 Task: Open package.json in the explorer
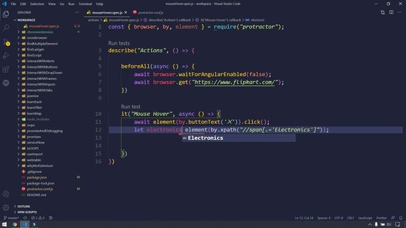click(x=37, y=177)
